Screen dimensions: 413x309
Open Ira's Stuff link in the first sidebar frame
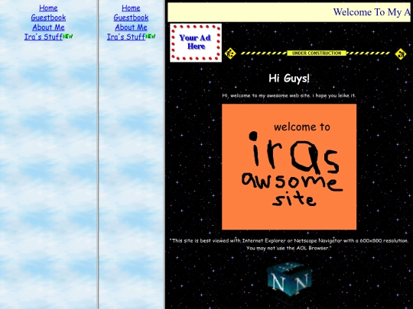click(x=44, y=37)
